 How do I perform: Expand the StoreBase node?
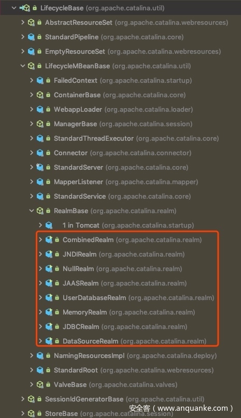[x=23, y=413]
